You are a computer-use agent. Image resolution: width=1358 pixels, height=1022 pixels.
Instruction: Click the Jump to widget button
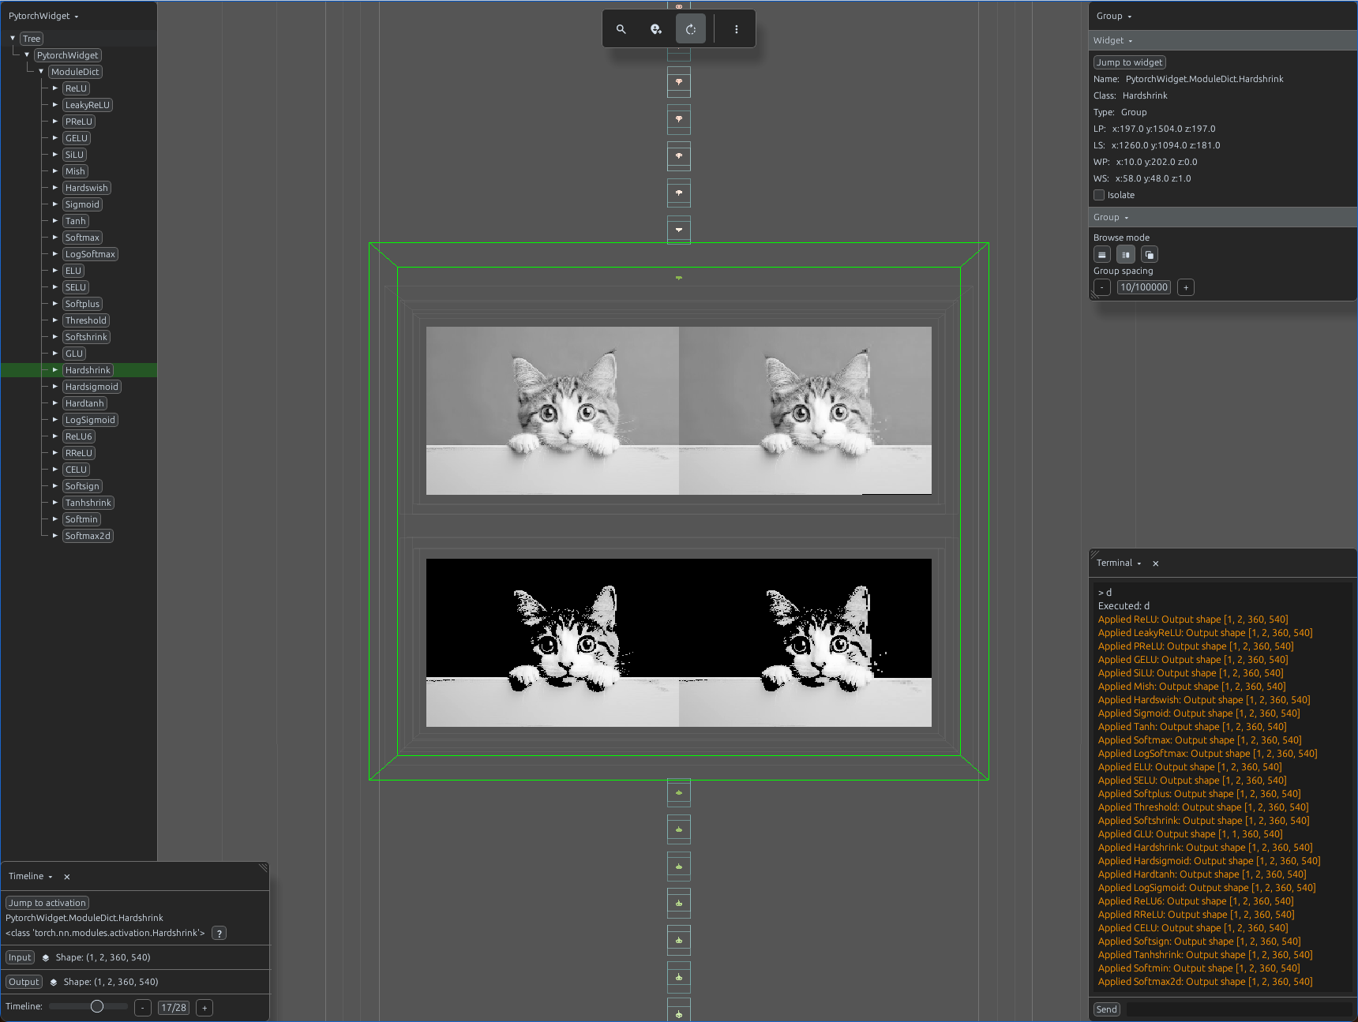coord(1130,62)
